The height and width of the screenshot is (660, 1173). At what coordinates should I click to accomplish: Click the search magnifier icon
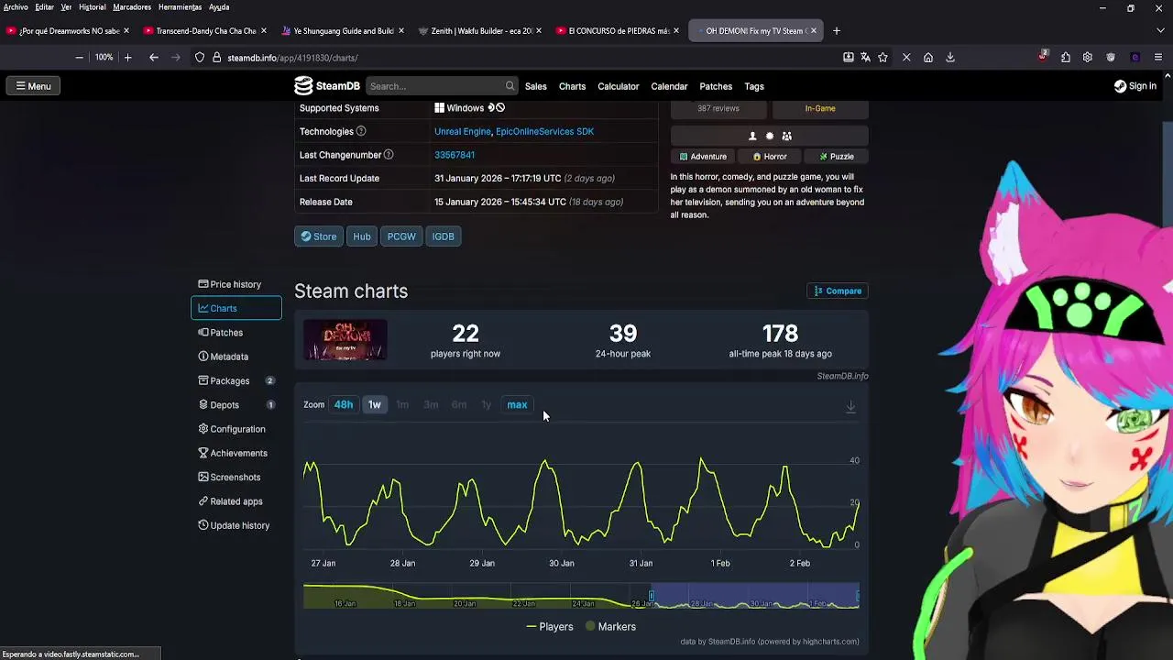[510, 86]
